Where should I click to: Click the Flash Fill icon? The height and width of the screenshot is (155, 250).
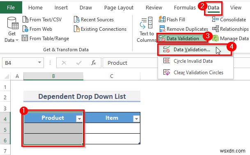(162, 19)
